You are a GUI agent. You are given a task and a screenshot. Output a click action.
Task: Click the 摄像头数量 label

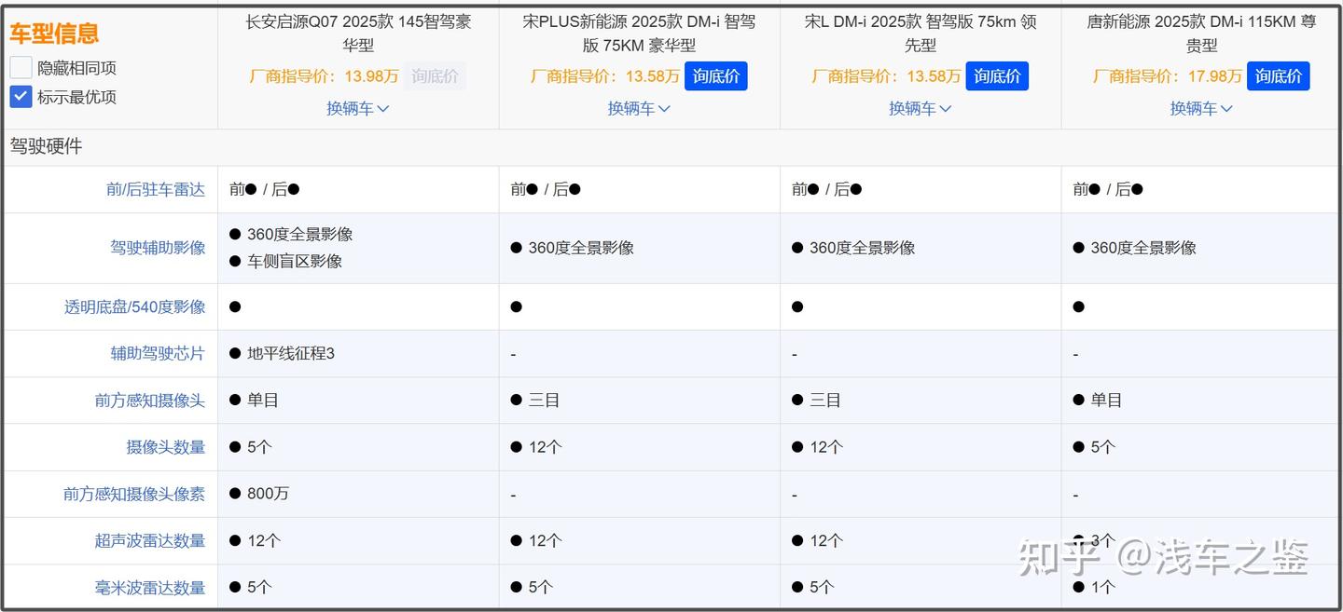[x=166, y=446]
